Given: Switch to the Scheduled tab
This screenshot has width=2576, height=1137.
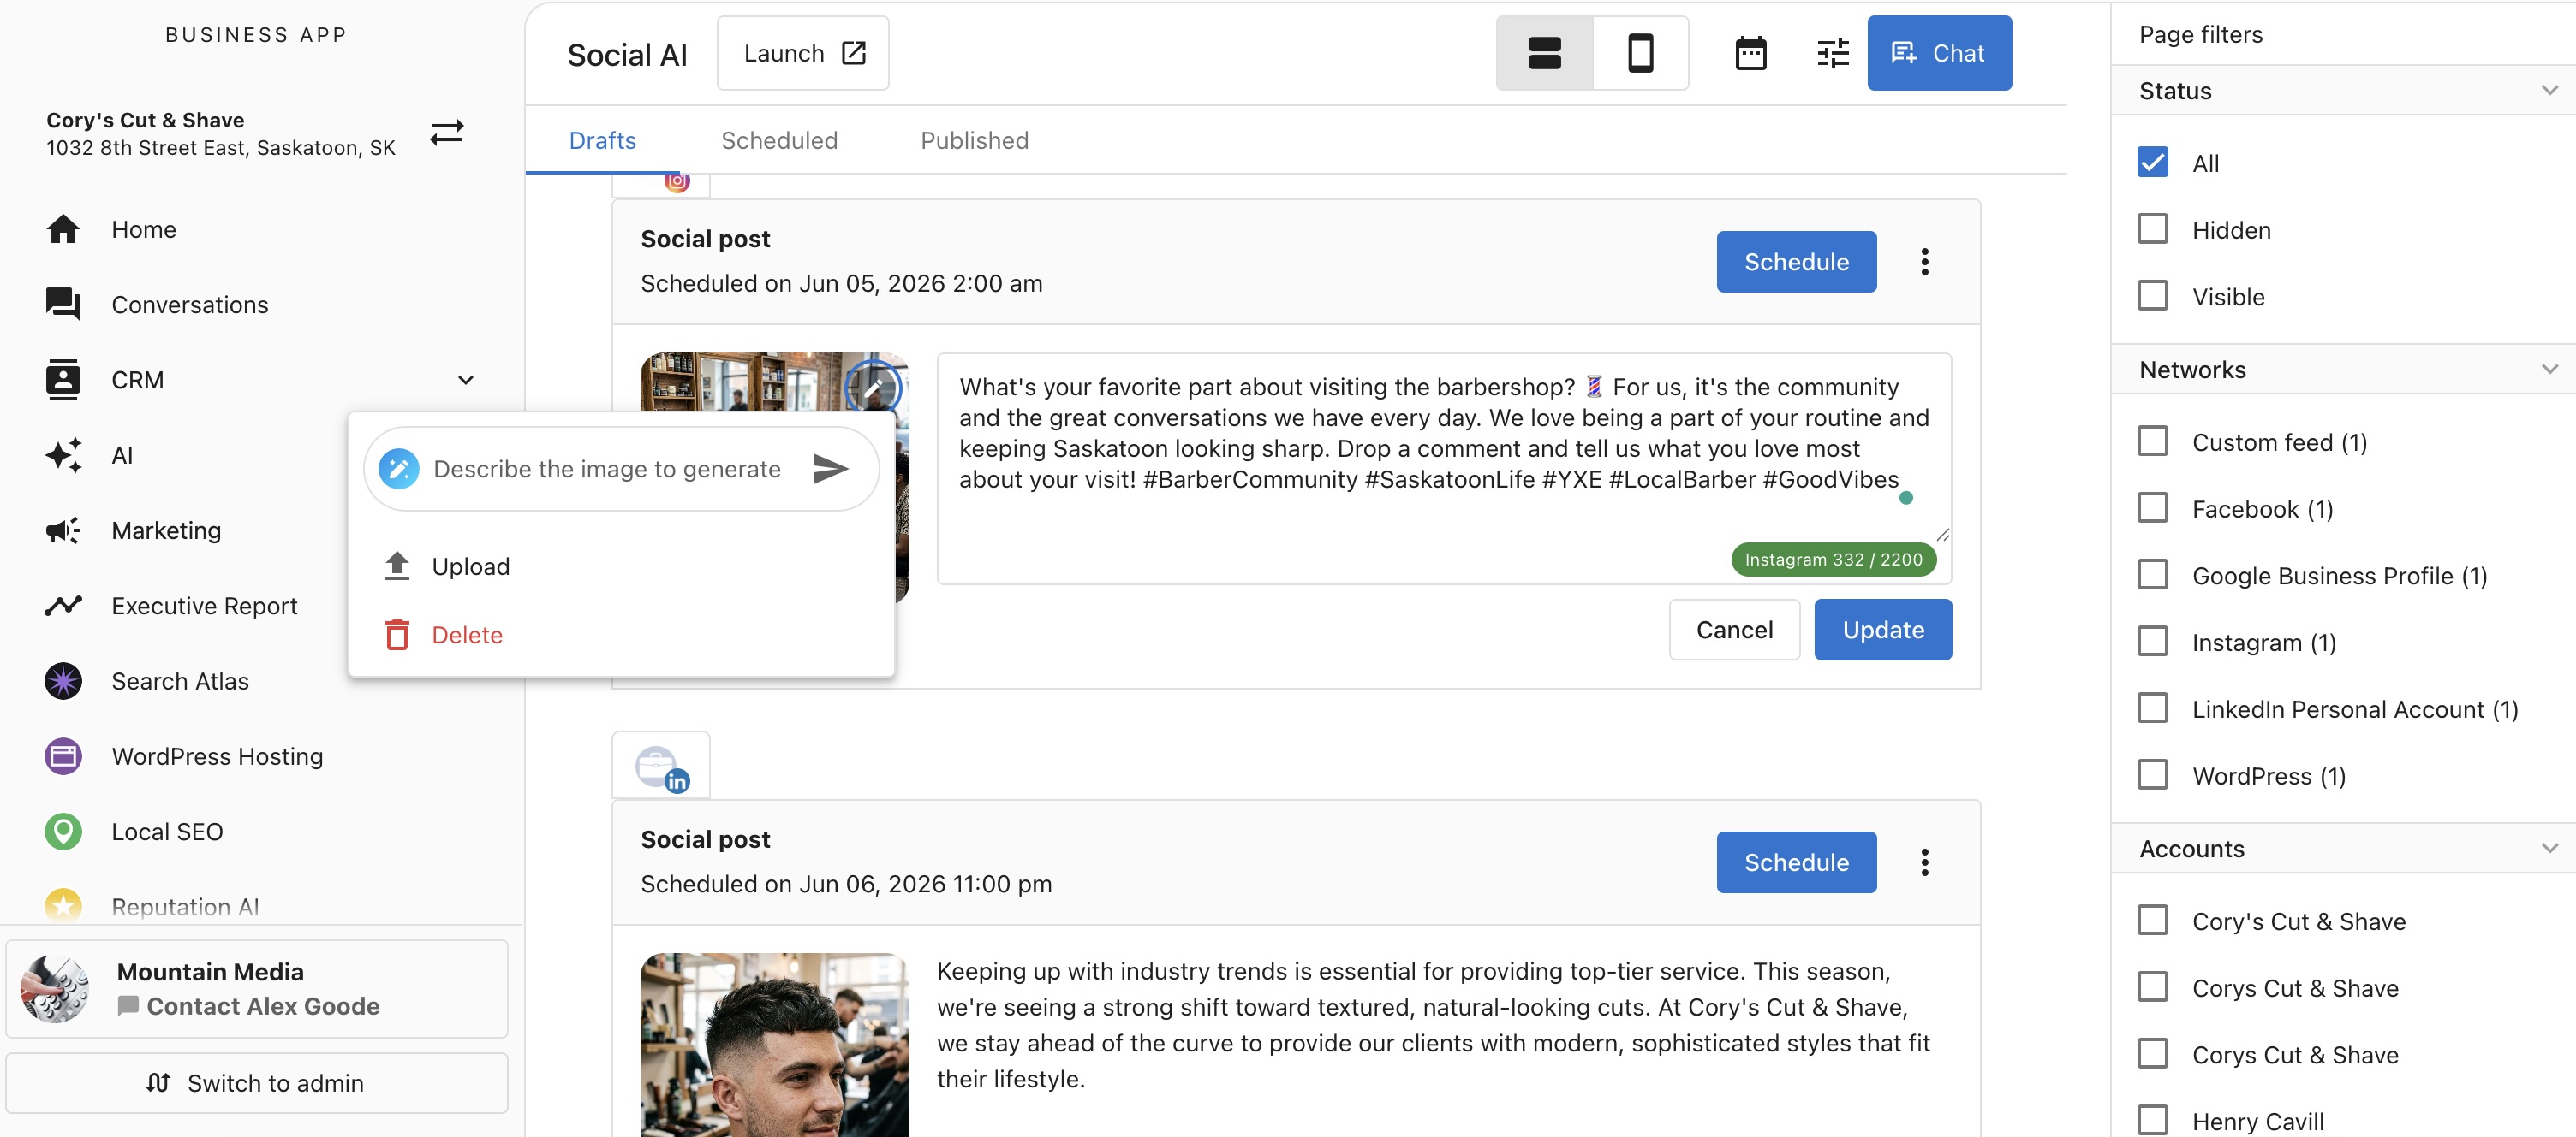Looking at the screenshot, I should [x=779, y=141].
